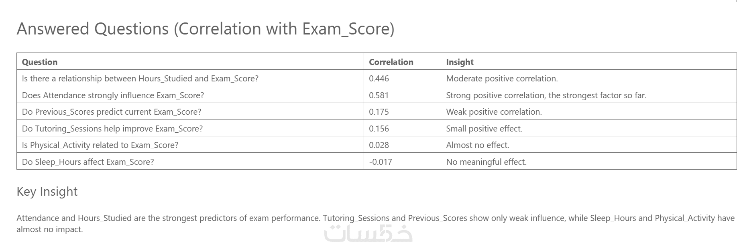Click the 'Moderate positive correlation.' insight cell
This screenshot has height=247, width=737.
point(502,79)
